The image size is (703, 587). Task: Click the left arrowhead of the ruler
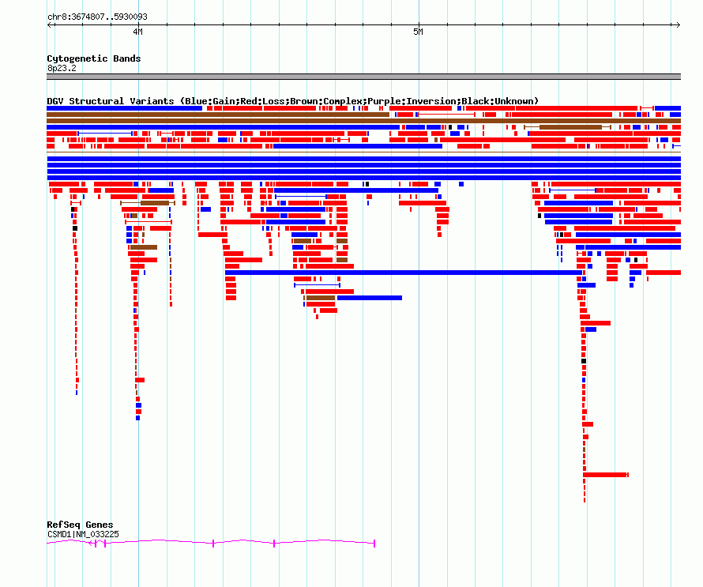50,24
